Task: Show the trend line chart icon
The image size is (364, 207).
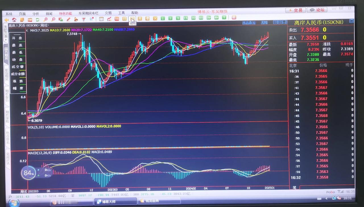Action: point(109,19)
